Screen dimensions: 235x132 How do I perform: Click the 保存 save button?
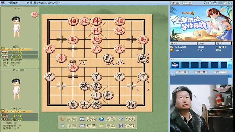pyautogui.click(x=127, y=125)
